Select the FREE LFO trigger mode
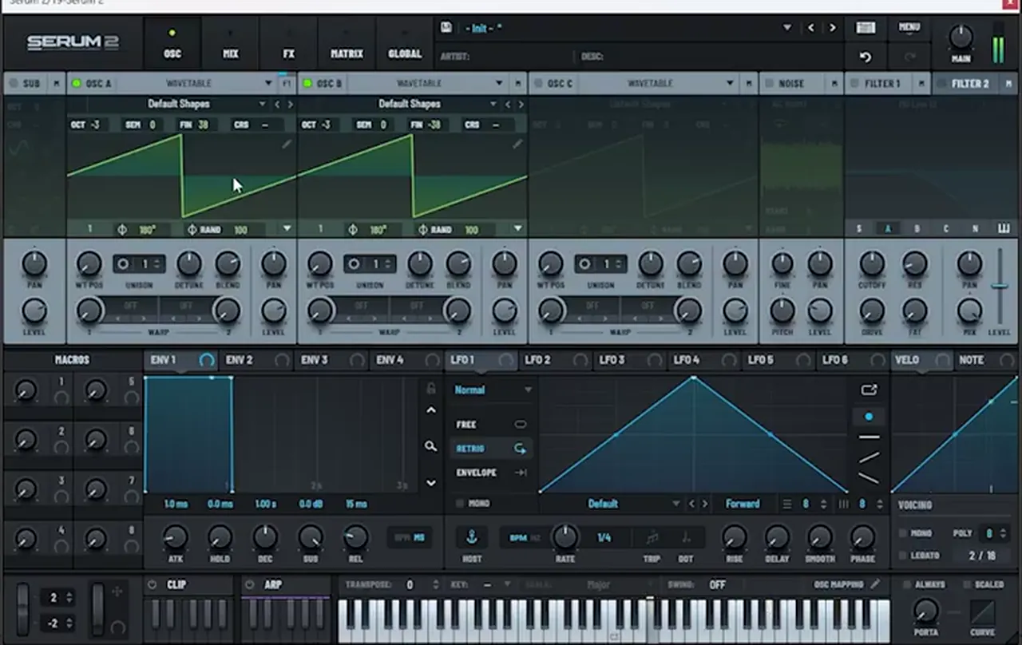Screen dimensions: 1022x645 tap(492, 425)
